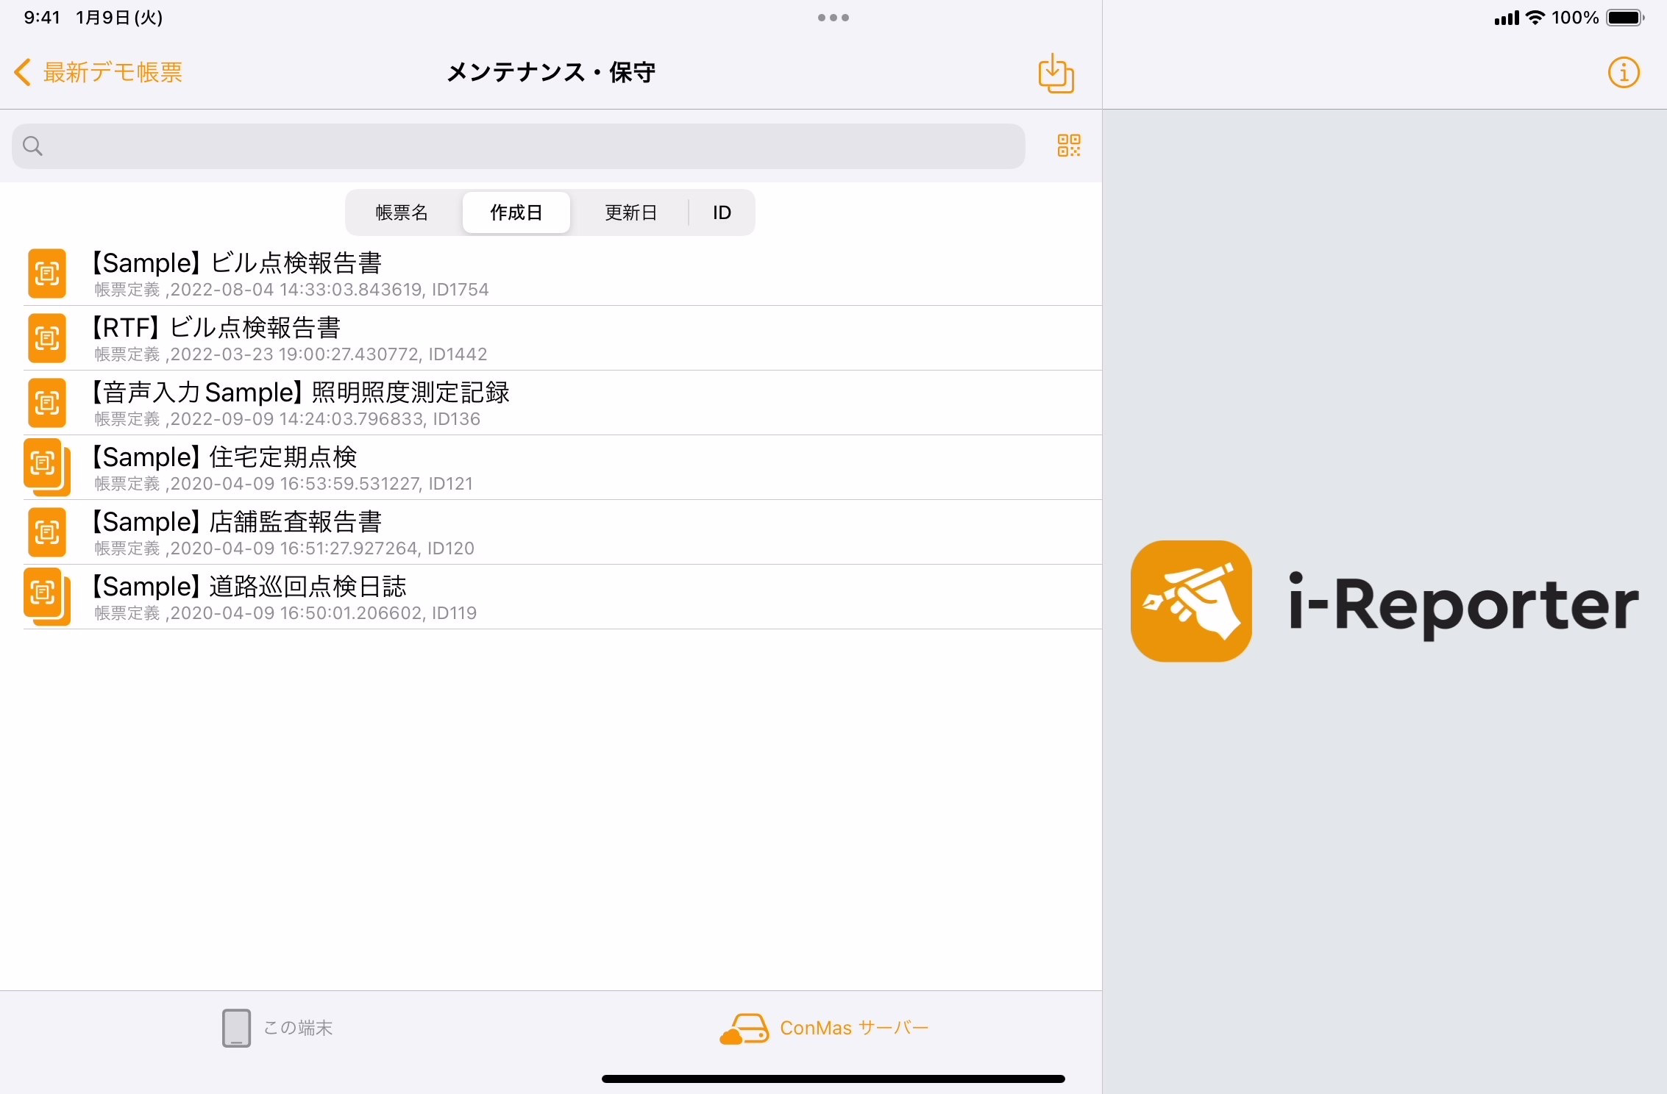Image resolution: width=1667 pixels, height=1094 pixels.
Task: Click subtitle with ID120
Action: (x=284, y=548)
